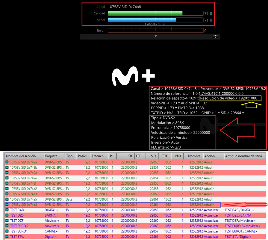
Task: Click the 77 % quality percentage
Action: pos(208,13)
